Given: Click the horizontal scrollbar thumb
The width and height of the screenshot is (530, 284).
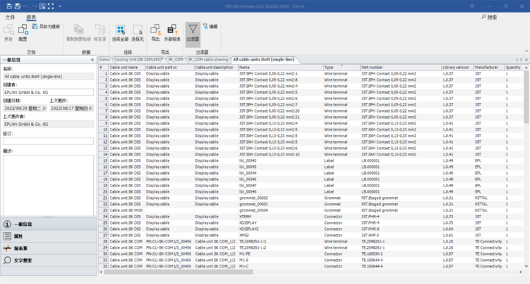Looking at the screenshot, I should [x=179, y=272].
